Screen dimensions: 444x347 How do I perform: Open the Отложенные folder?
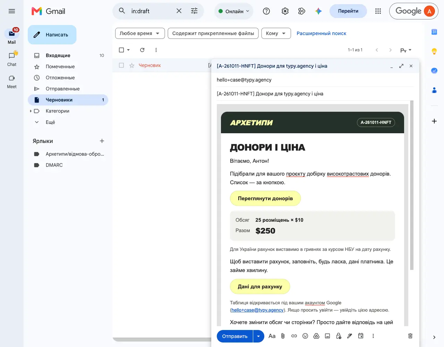pos(68,78)
